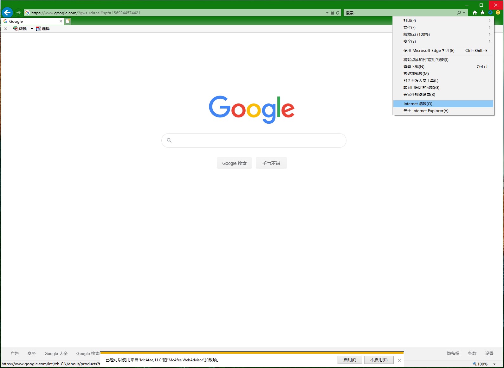
Task: Close the Google tab
Action: click(61, 21)
